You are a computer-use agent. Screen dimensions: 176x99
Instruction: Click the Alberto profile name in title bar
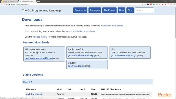165,1
